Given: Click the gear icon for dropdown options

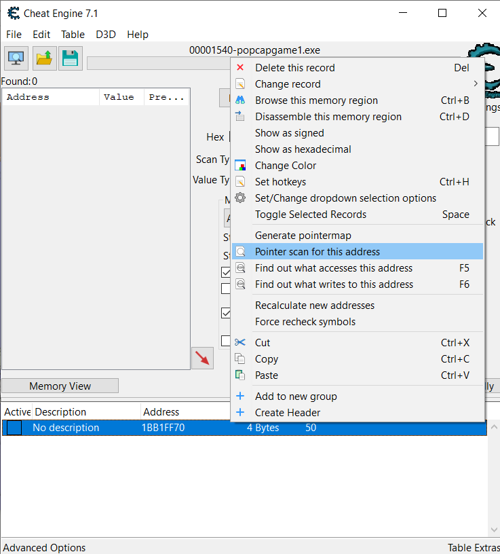Looking at the screenshot, I should point(240,198).
